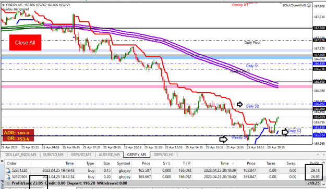Click the open time 2023.04.25 19:49:43
The image size is (326, 189).
tap(58, 171)
